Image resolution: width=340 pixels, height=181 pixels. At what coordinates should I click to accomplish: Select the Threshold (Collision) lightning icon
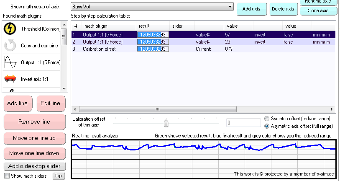(x=9, y=29)
